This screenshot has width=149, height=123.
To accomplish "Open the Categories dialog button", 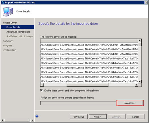I will (130, 103).
